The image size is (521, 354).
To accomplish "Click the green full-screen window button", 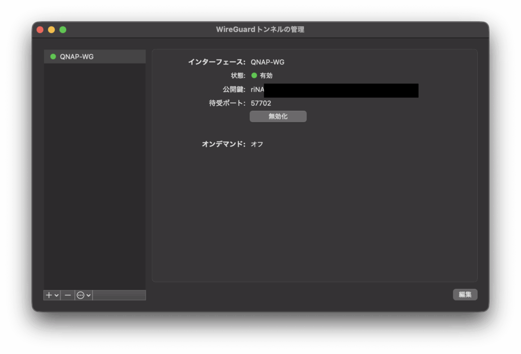I will point(63,29).
